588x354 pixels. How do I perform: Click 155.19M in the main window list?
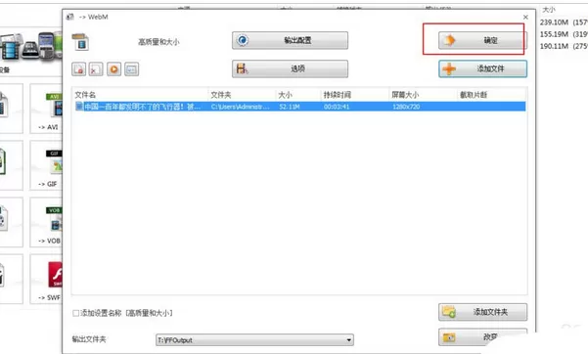pos(554,34)
